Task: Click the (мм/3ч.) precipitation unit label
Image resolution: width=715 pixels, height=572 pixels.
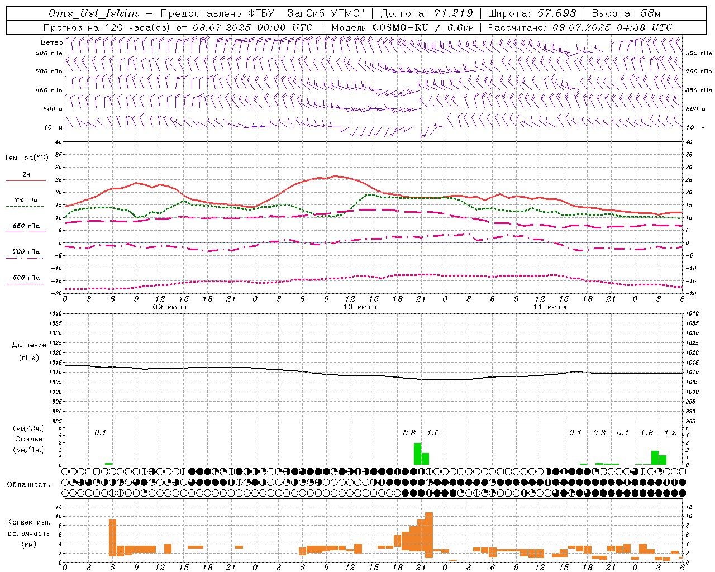Action: tap(29, 428)
